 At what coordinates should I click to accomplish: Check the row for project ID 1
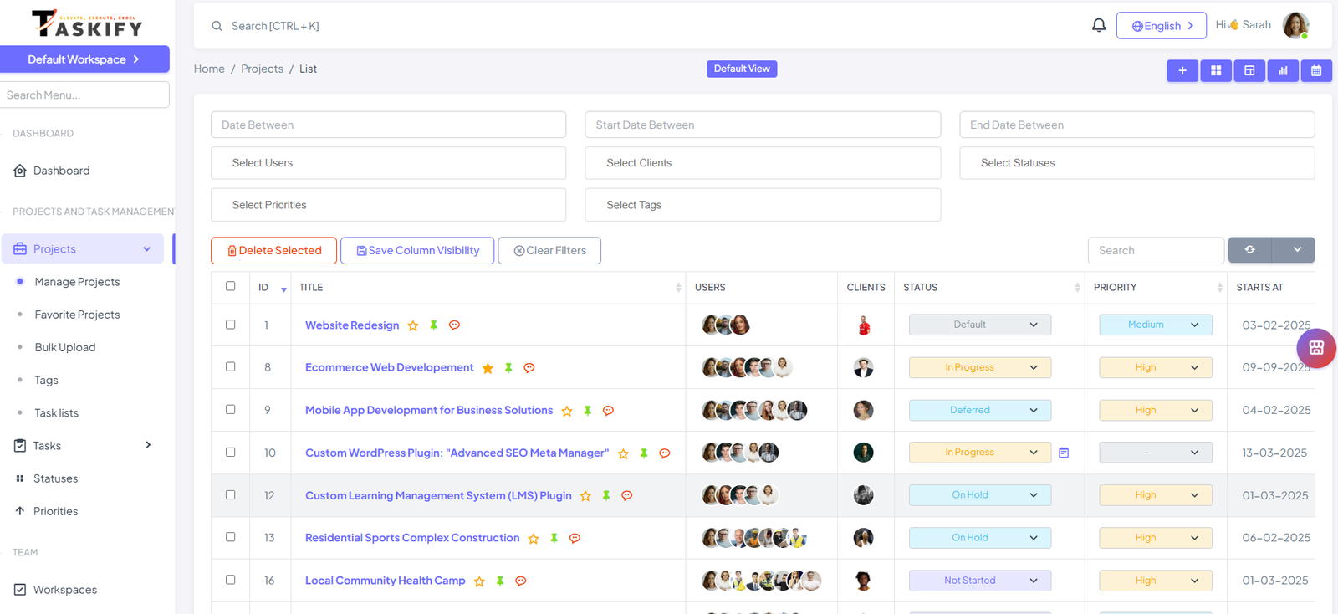coord(231,325)
